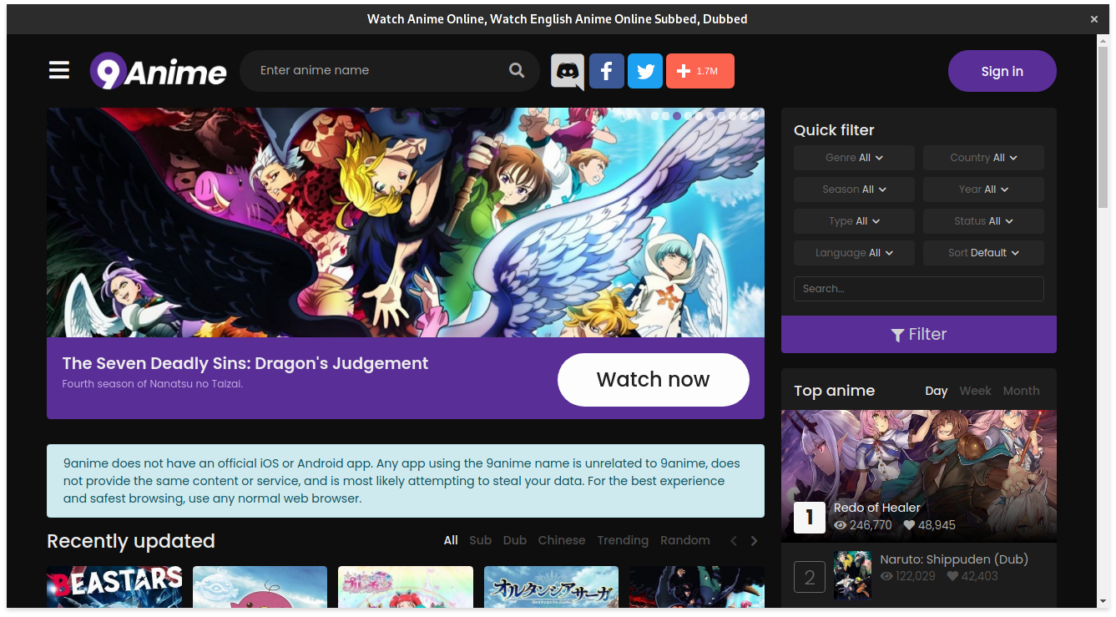The image size is (1116, 617).
Task: Filter recently updated by Dub
Action: (515, 540)
